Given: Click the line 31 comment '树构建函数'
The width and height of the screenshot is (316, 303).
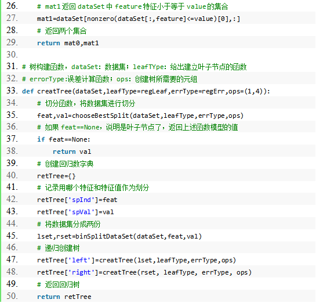Looking at the screenshot, I should [x=134, y=67].
